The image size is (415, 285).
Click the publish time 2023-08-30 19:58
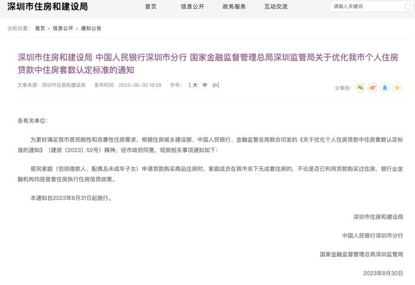140,85
